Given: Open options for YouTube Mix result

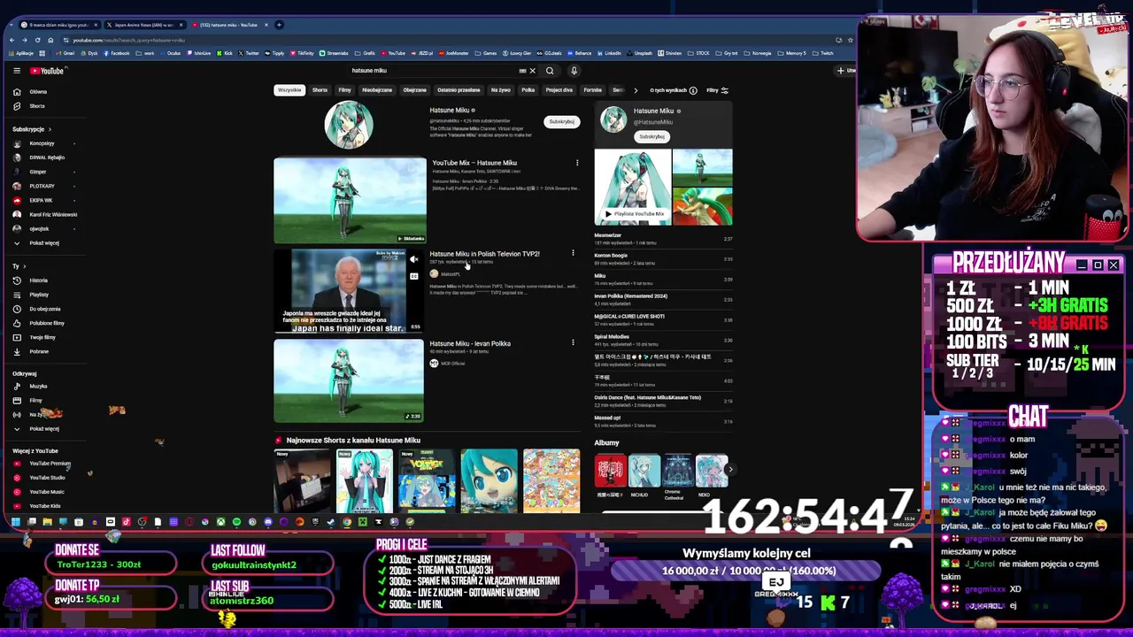Looking at the screenshot, I should [x=577, y=163].
